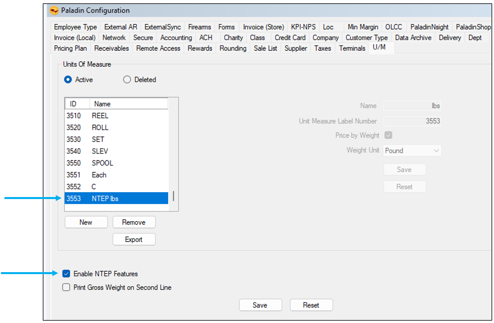
Task: Export the units of measure list
Action: coord(134,240)
